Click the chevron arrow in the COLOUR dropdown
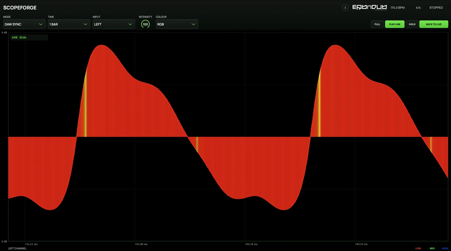451x251 pixels. coord(193,24)
